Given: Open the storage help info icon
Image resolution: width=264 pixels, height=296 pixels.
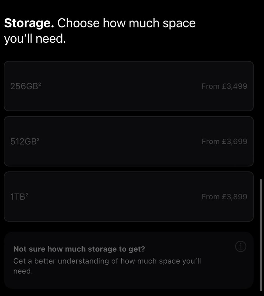Looking at the screenshot, I should [x=241, y=247].
